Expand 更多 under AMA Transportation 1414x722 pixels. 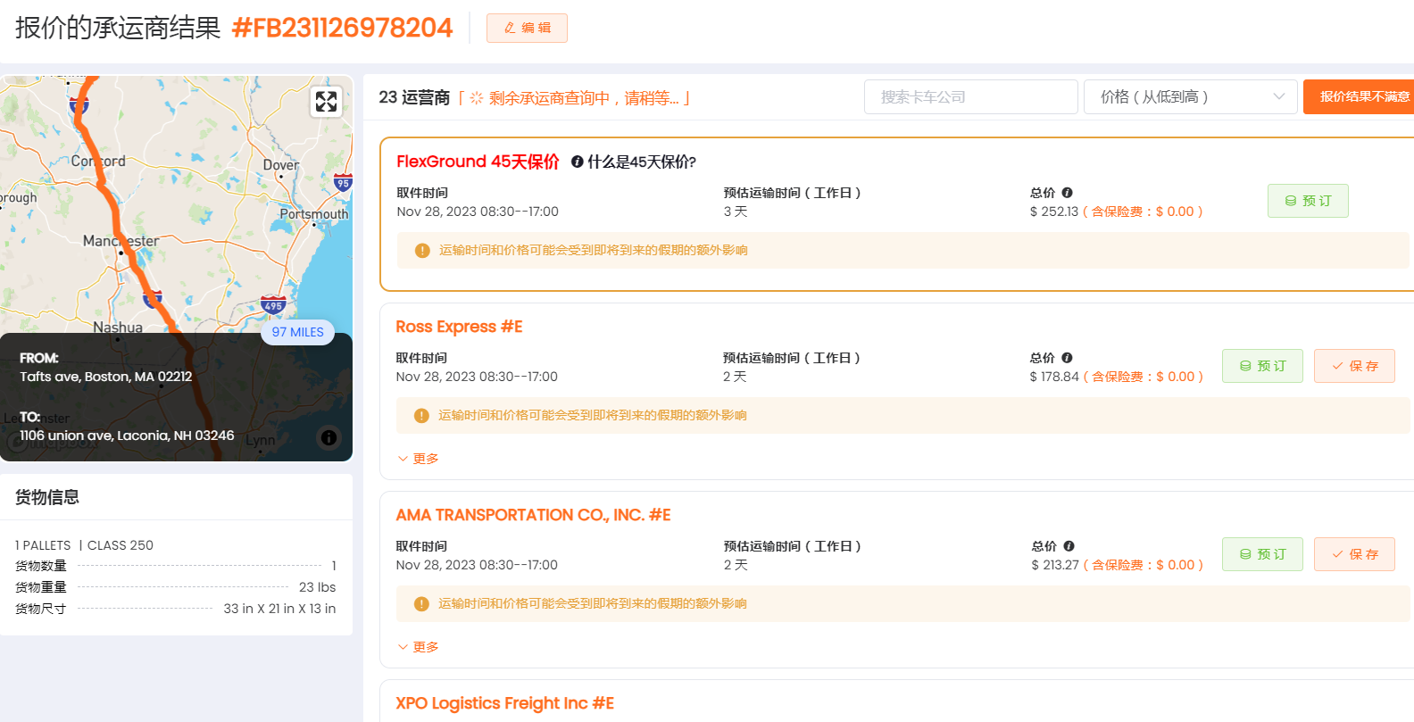click(418, 647)
